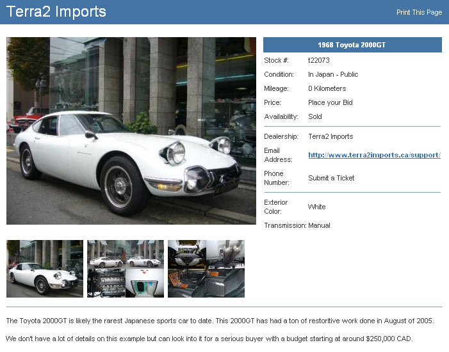Click the 'Sold' availability value
This screenshot has width=449, height=352.
[x=315, y=116]
